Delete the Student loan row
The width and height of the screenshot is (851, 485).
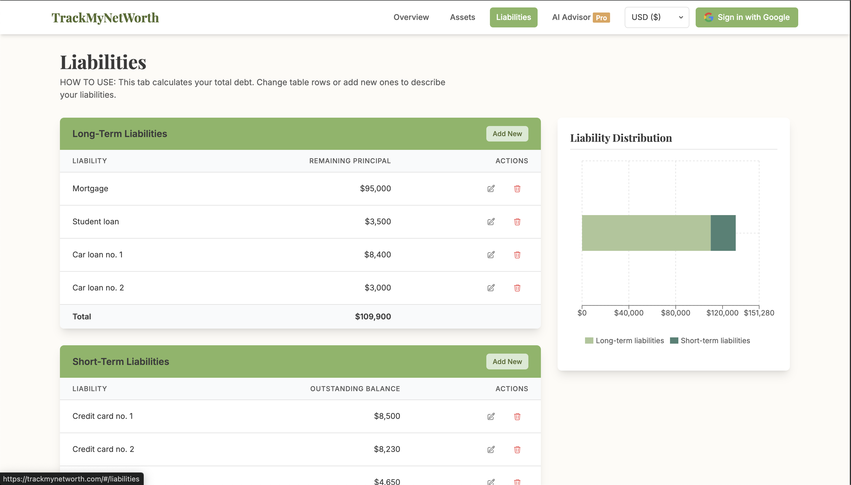click(x=517, y=222)
